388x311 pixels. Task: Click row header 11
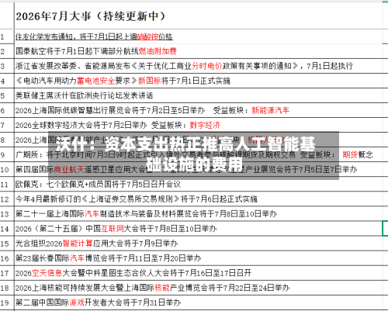tap(7, 185)
